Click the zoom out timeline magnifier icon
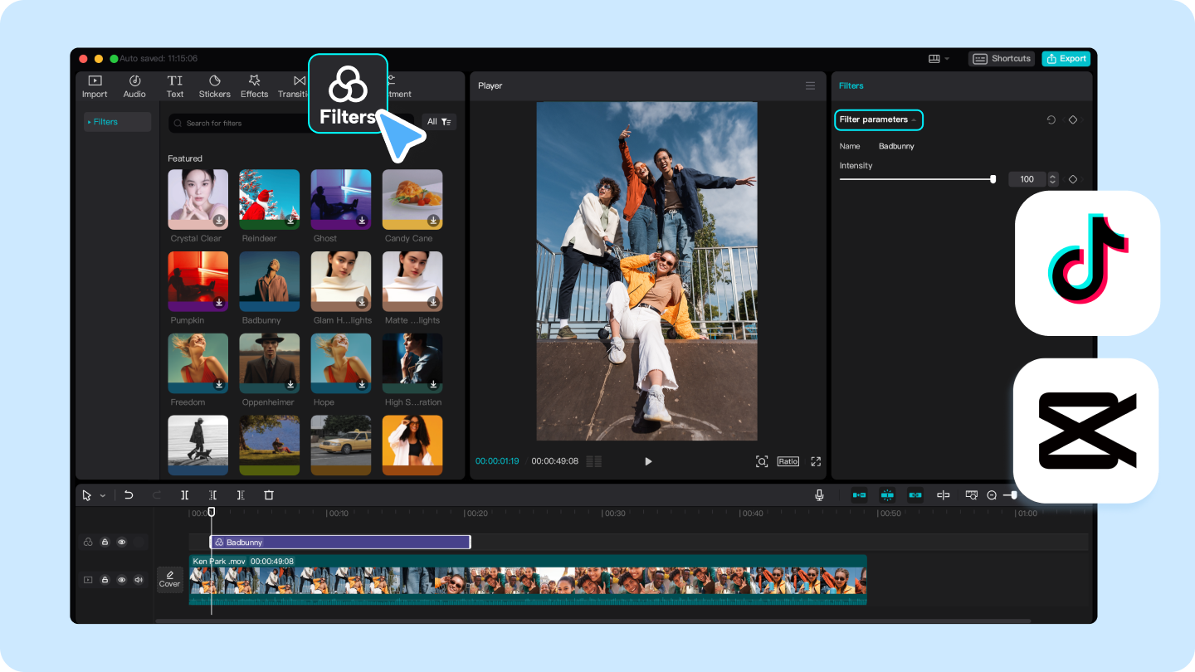Image resolution: width=1195 pixels, height=672 pixels. click(x=992, y=495)
